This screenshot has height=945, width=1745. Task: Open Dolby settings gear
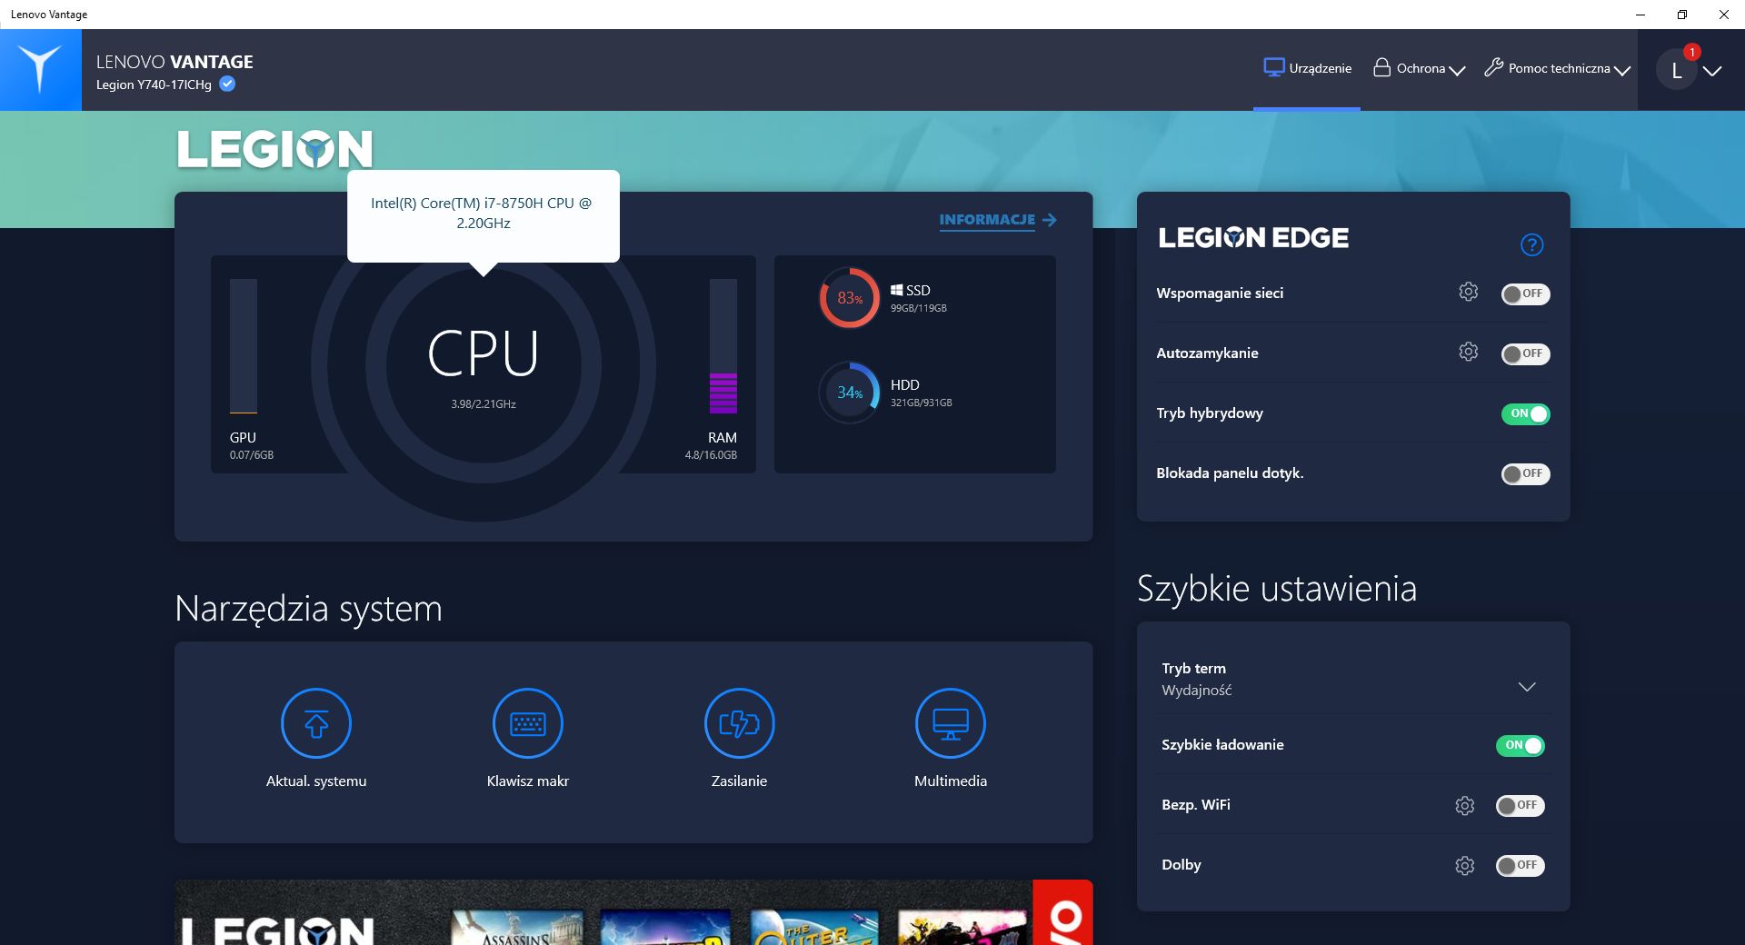click(x=1464, y=865)
